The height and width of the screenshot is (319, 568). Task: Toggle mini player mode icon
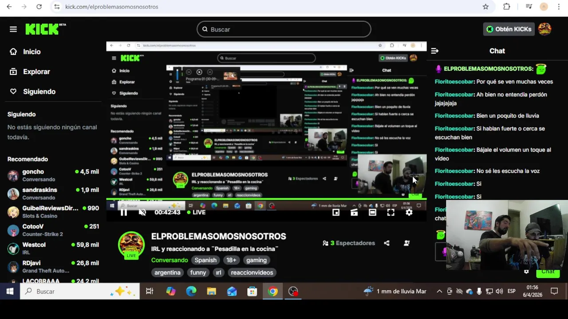click(354, 212)
